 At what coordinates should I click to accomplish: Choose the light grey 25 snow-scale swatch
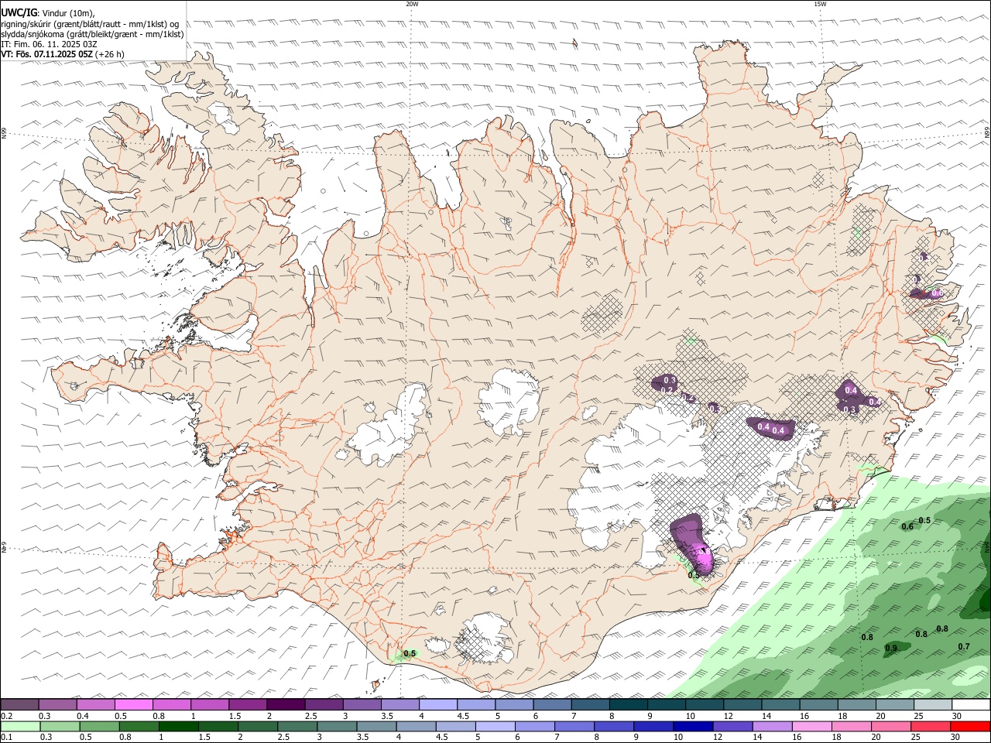point(934,705)
